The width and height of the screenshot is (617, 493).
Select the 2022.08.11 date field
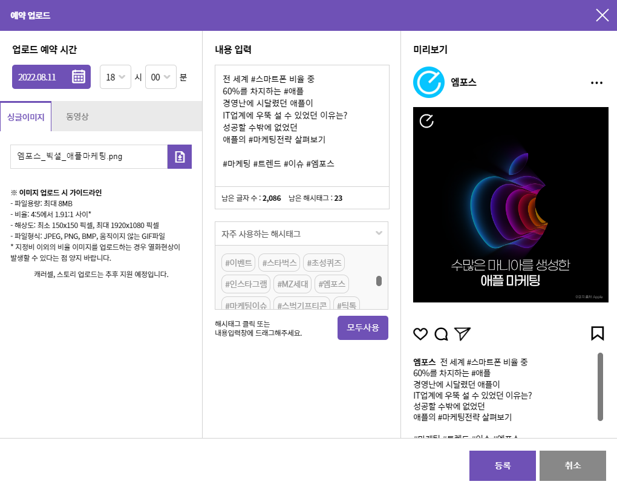coord(51,77)
